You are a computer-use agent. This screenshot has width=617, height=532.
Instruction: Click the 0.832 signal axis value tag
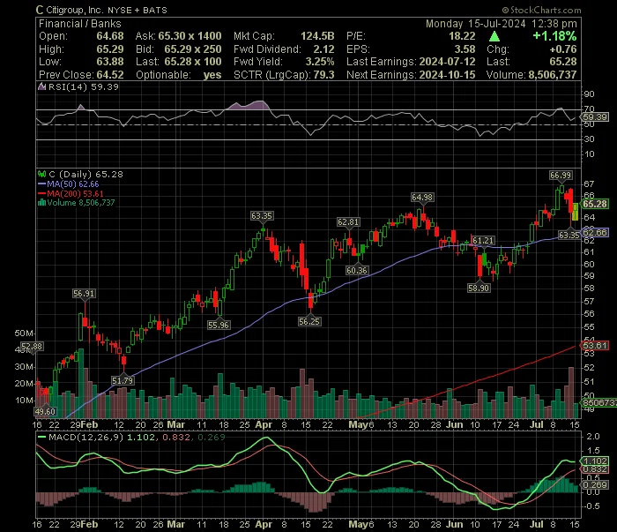[x=595, y=469]
